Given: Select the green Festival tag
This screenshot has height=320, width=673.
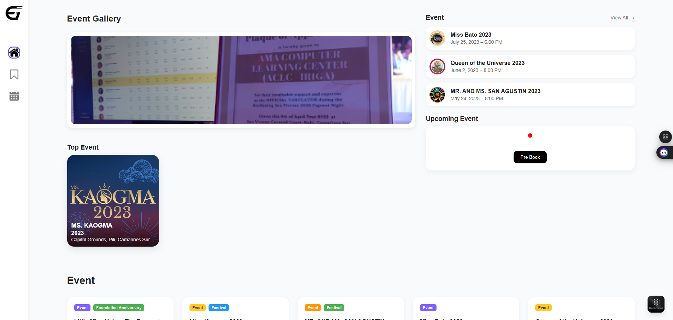Looking at the screenshot, I should tap(334, 308).
